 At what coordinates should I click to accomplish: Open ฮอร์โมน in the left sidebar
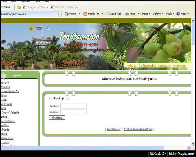click(x=5, y=126)
